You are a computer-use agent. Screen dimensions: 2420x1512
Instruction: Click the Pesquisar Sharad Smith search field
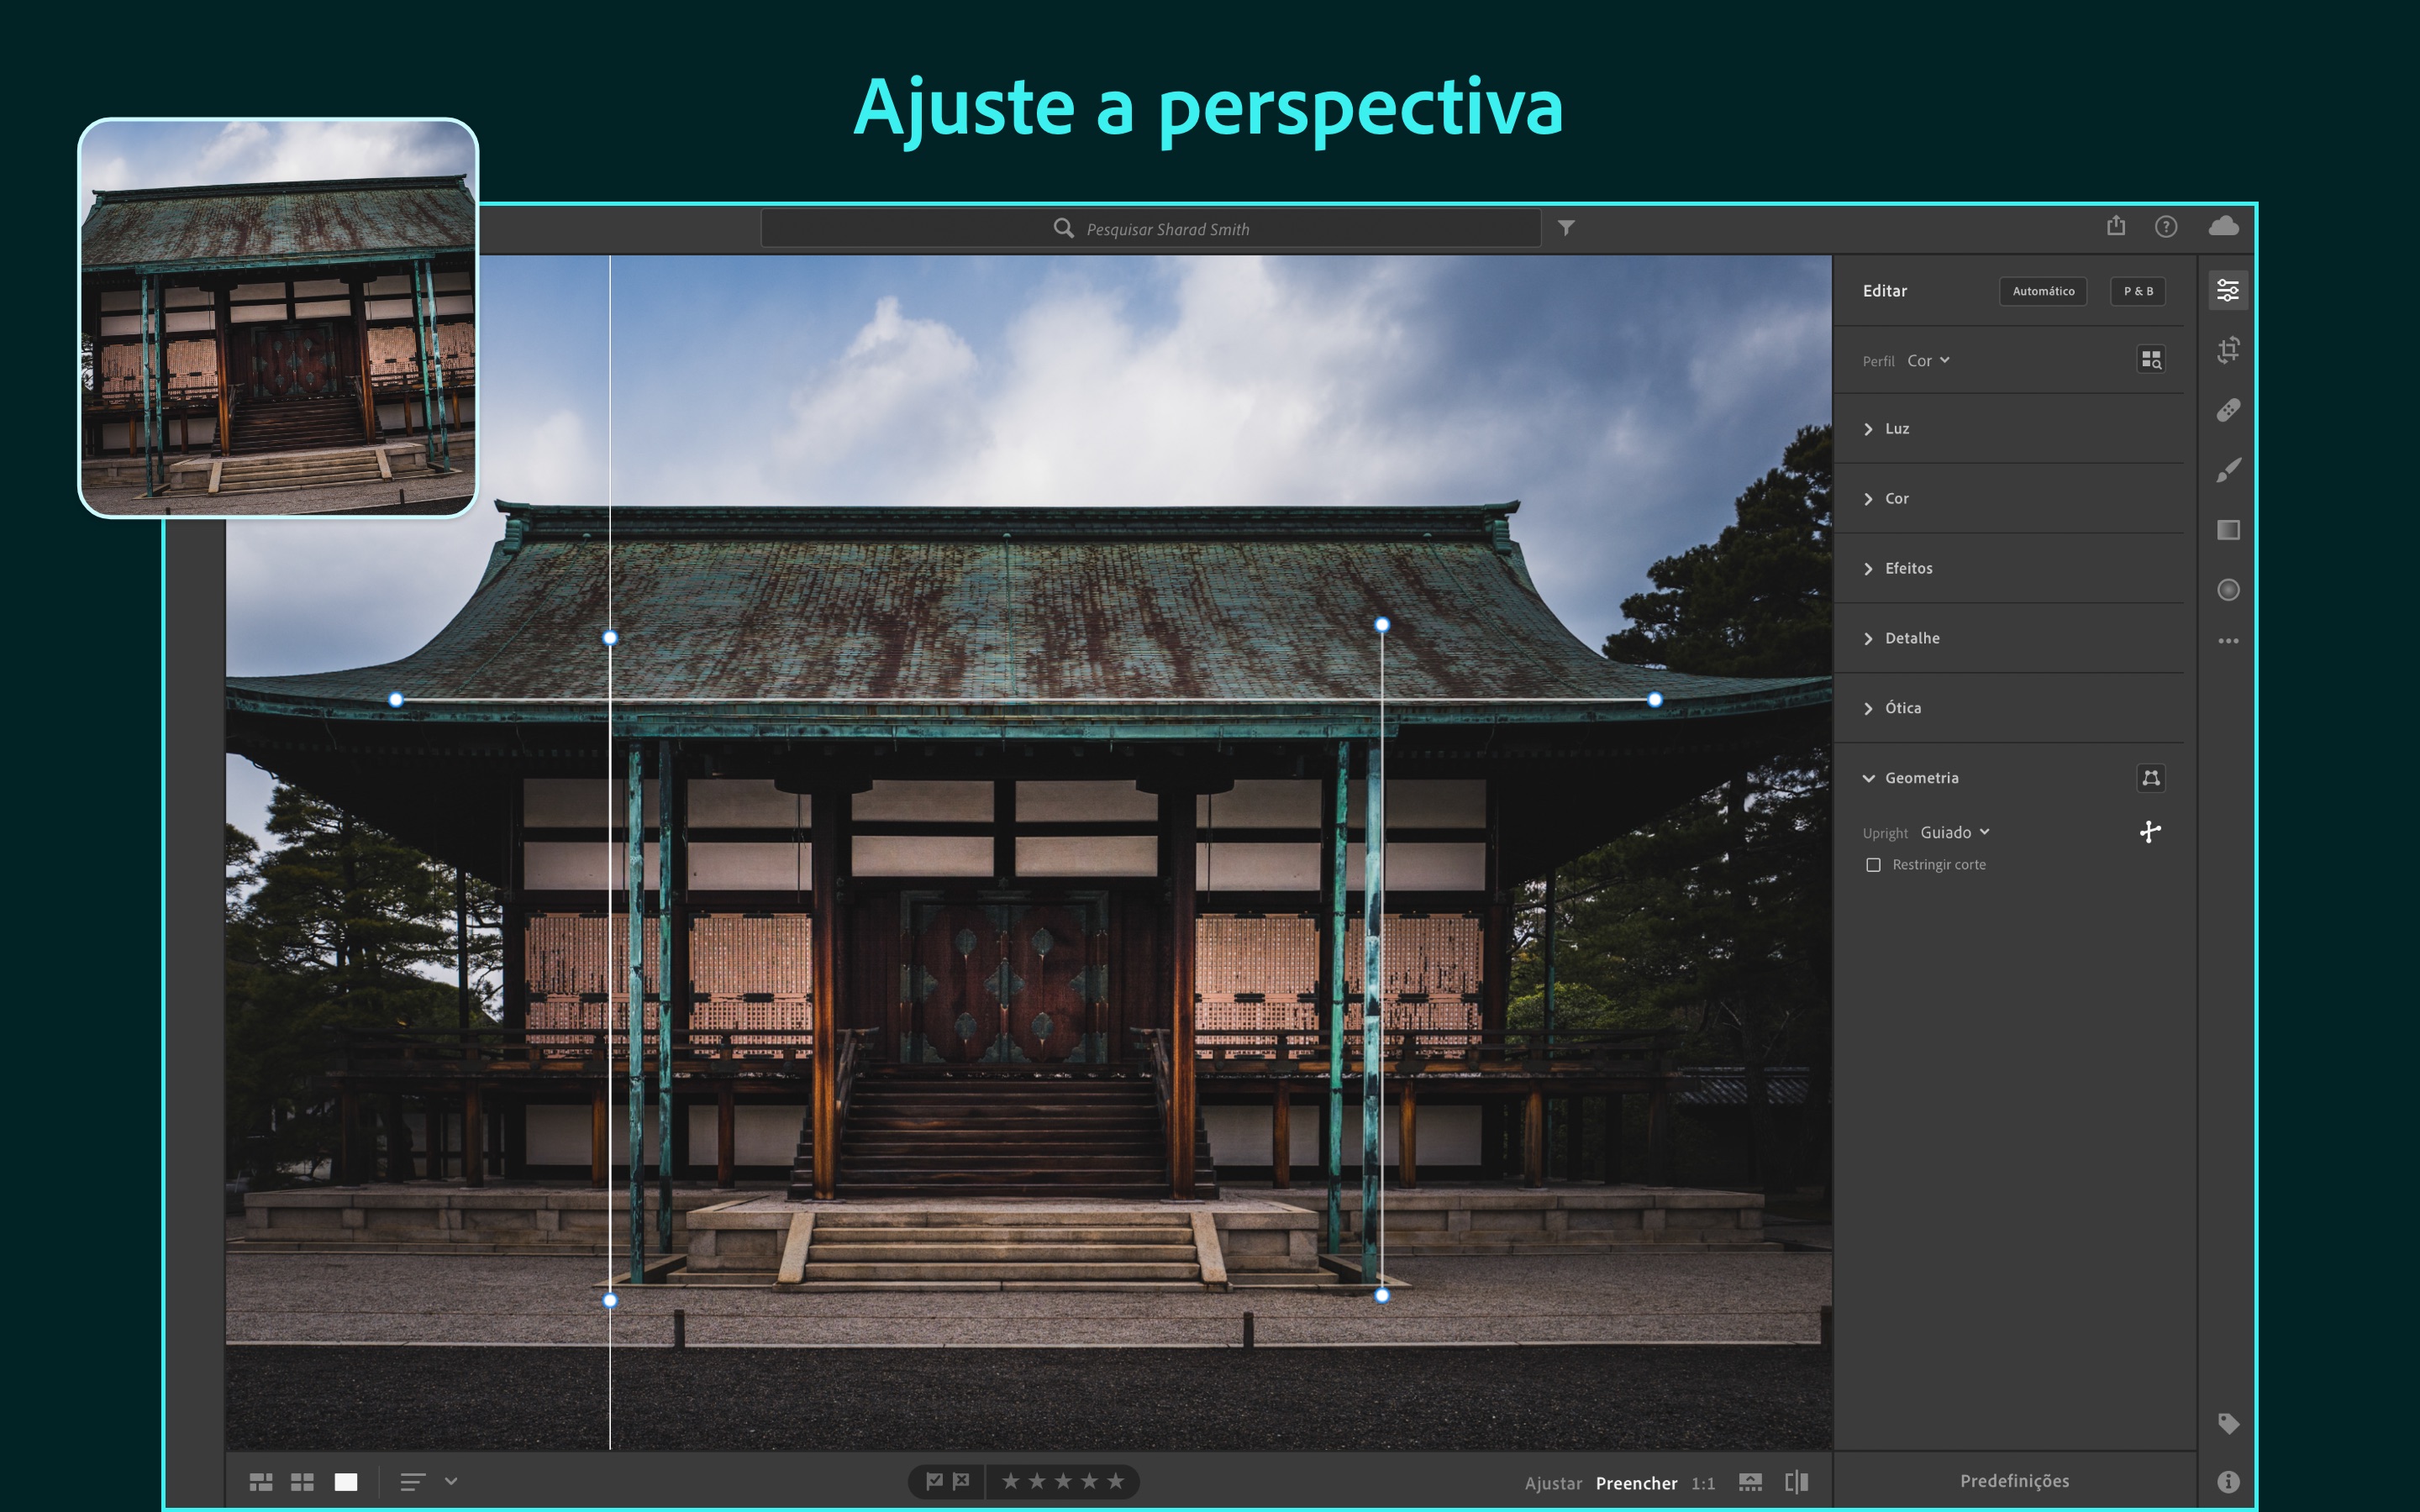coord(1150,228)
